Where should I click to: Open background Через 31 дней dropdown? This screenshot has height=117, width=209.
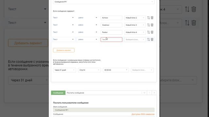[28, 80]
